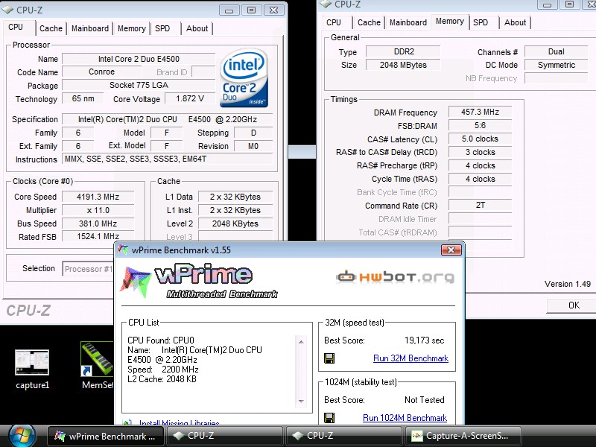Screen dimensions: 596x447
Task: Save 1024M score floppy disk icon
Action: point(329,418)
